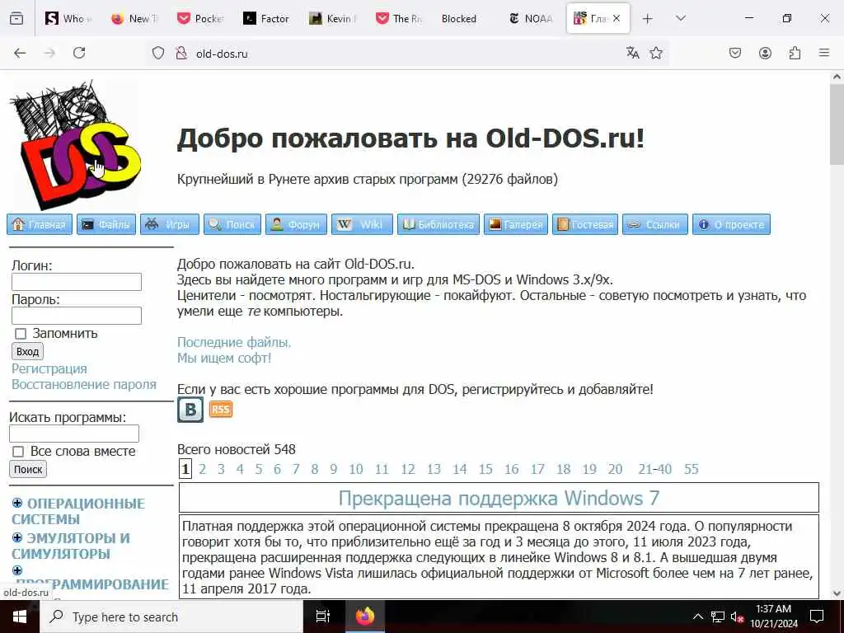Open news pages 21-40 range

[x=655, y=469]
